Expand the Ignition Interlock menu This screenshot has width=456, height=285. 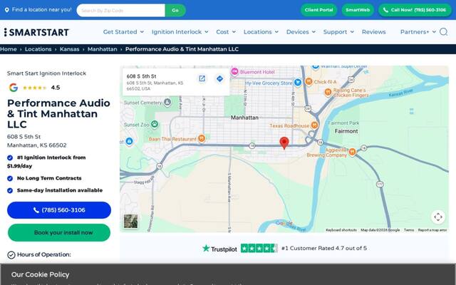180,32
